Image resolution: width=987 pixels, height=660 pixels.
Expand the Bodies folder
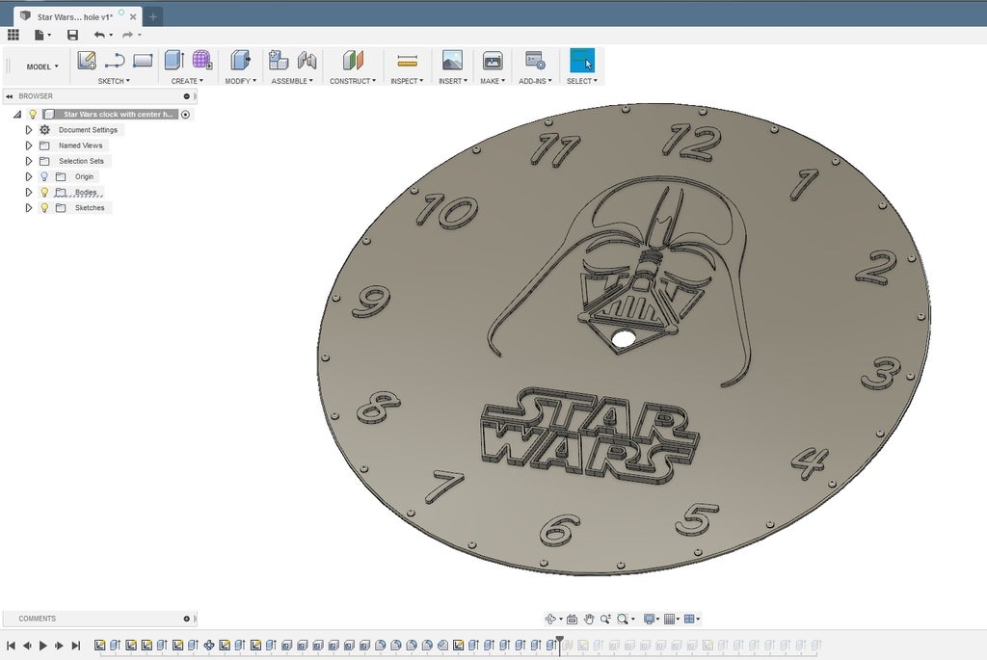click(x=28, y=192)
